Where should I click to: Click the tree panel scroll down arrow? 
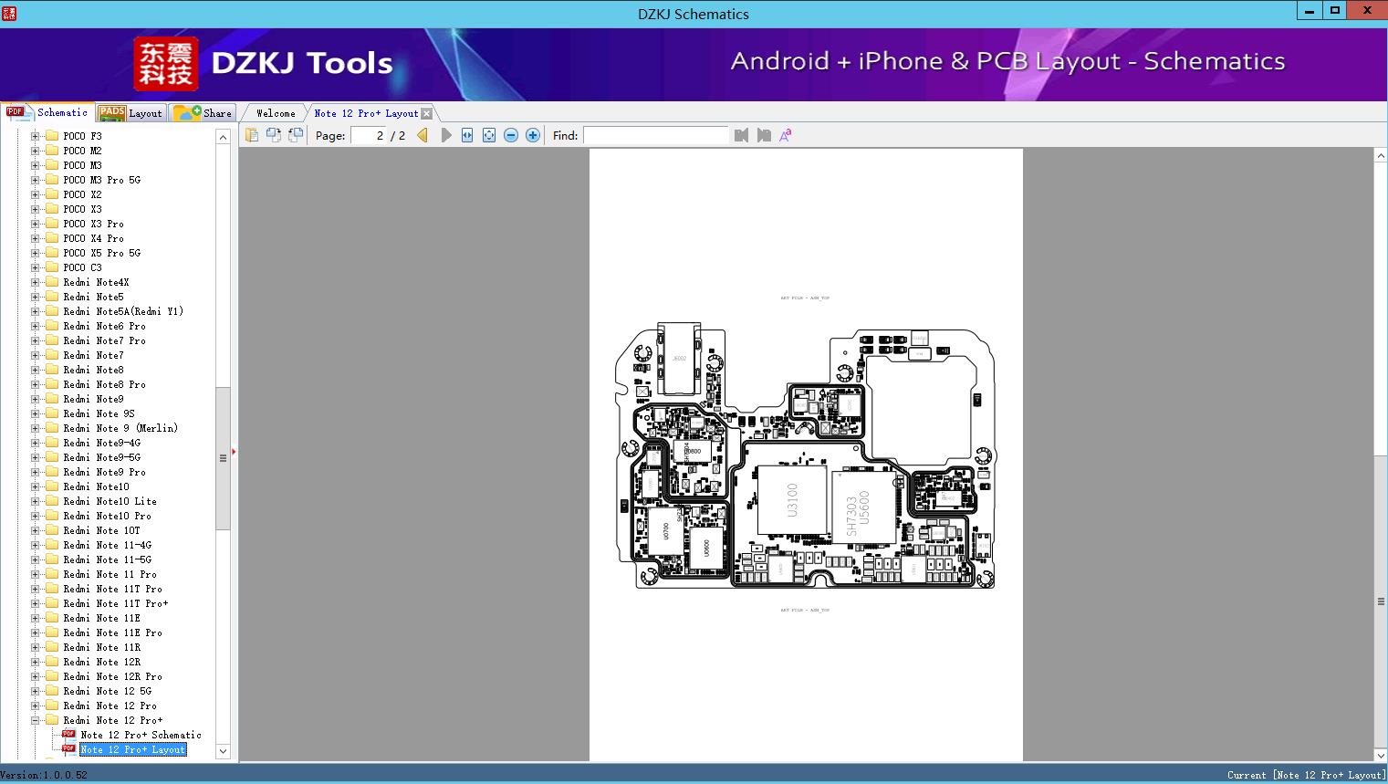click(223, 751)
